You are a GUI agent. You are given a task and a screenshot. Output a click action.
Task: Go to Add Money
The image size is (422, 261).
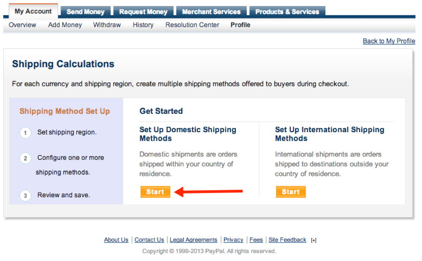click(x=65, y=25)
